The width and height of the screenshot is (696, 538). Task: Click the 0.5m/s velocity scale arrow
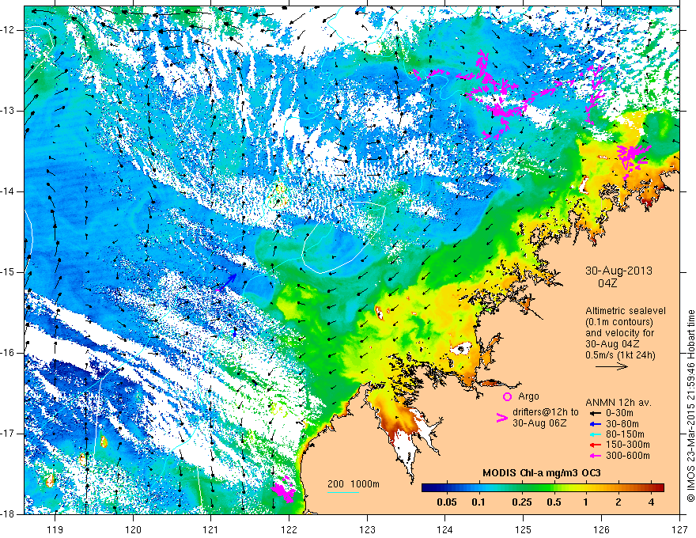click(611, 366)
